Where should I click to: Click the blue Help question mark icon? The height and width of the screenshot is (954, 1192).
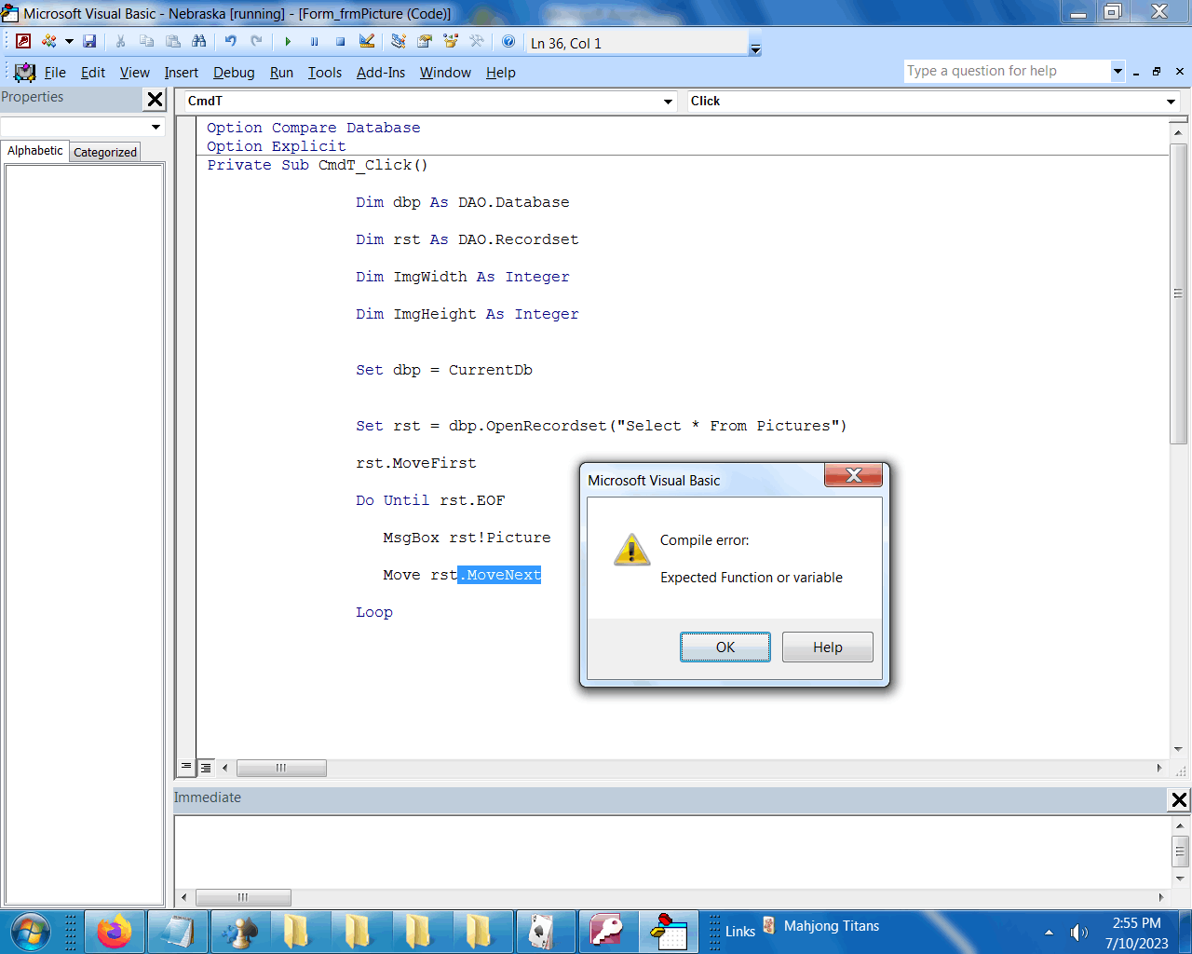click(x=508, y=41)
